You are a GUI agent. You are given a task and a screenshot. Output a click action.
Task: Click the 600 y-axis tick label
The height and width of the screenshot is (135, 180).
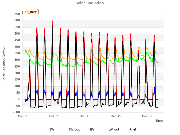[x=17, y=21]
